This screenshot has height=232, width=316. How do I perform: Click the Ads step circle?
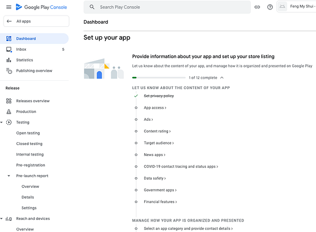tap(136, 119)
